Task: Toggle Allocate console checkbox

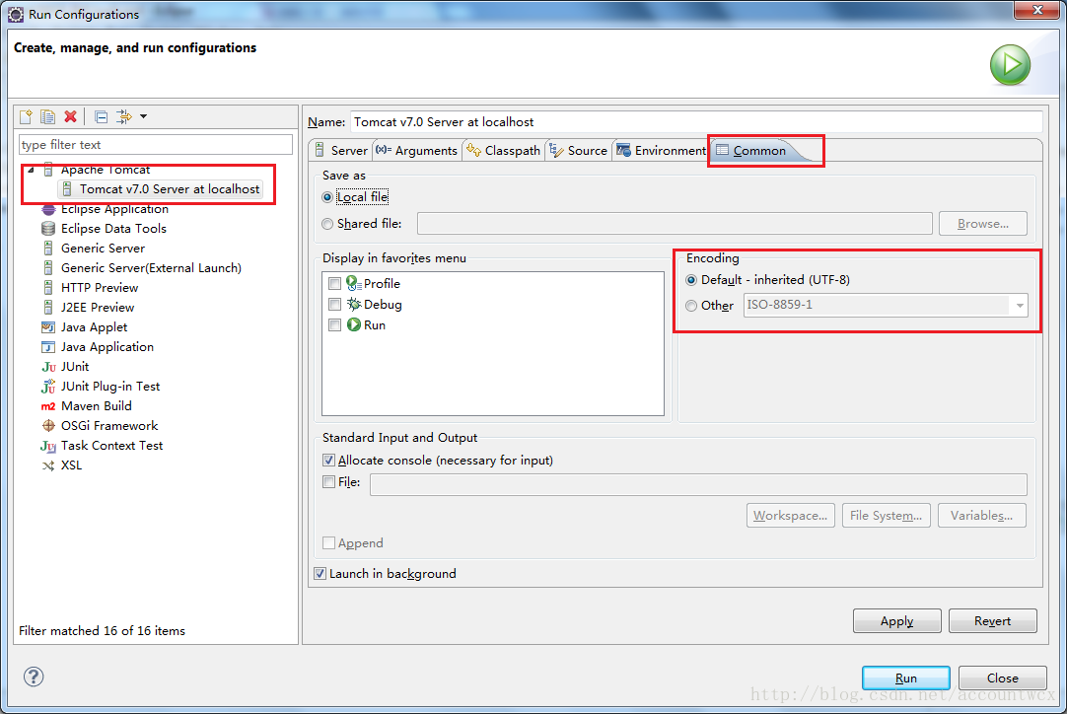Action: click(x=328, y=461)
